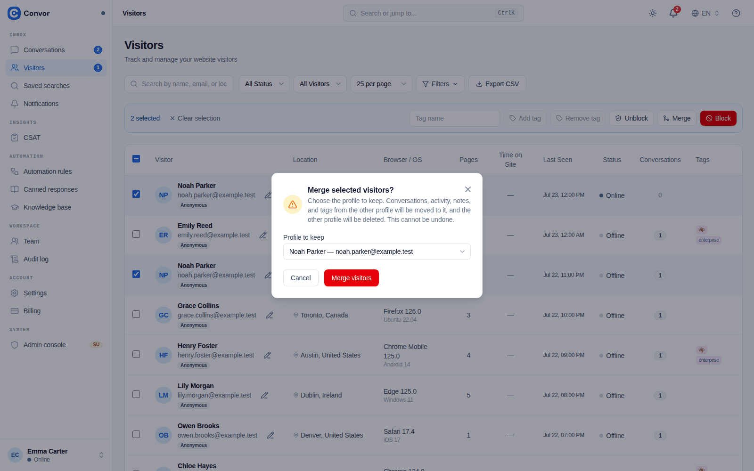Click the red Block button

[x=718, y=118]
